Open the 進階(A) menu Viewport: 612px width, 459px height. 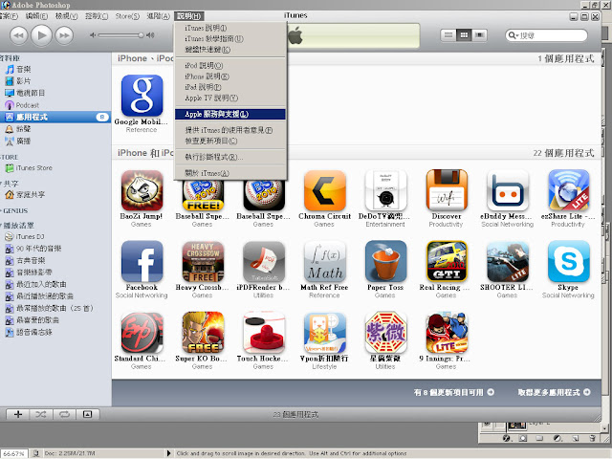[x=158, y=16]
